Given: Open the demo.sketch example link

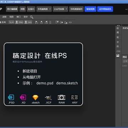Looking at the screenshot, I should click(67, 83).
